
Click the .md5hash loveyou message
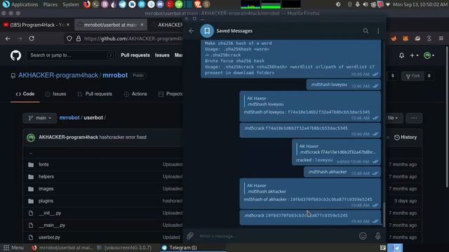click(343, 85)
